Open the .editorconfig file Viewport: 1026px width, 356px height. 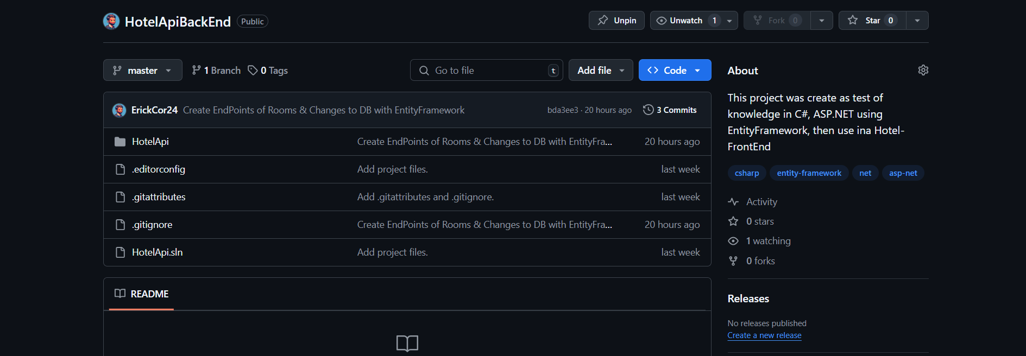click(159, 169)
